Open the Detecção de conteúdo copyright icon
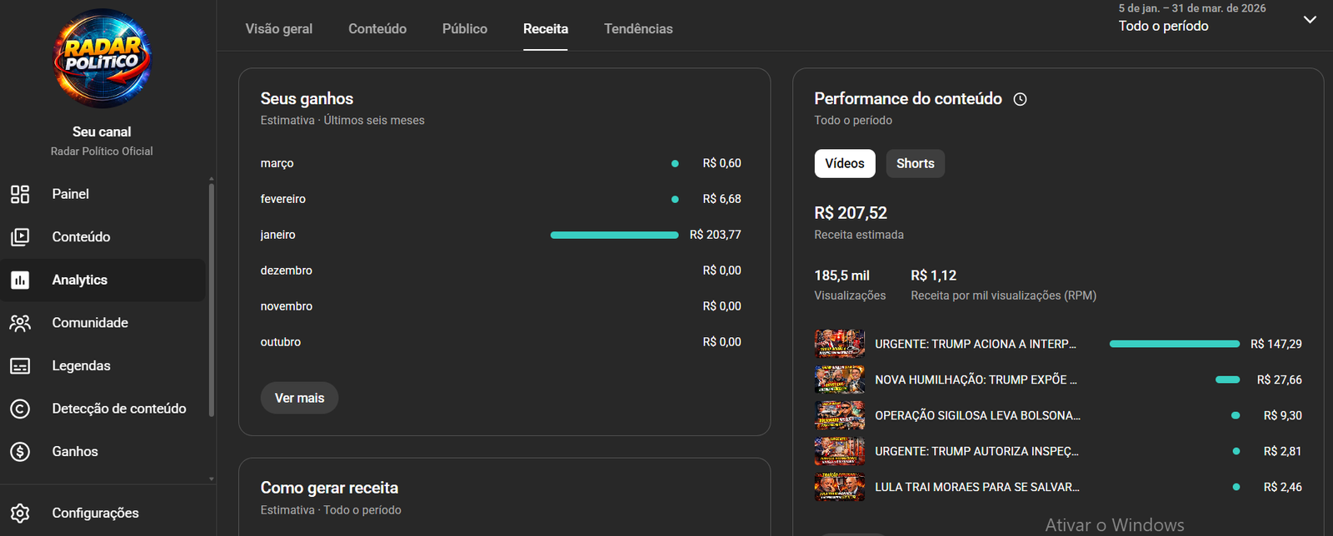 [x=20, y=409]
